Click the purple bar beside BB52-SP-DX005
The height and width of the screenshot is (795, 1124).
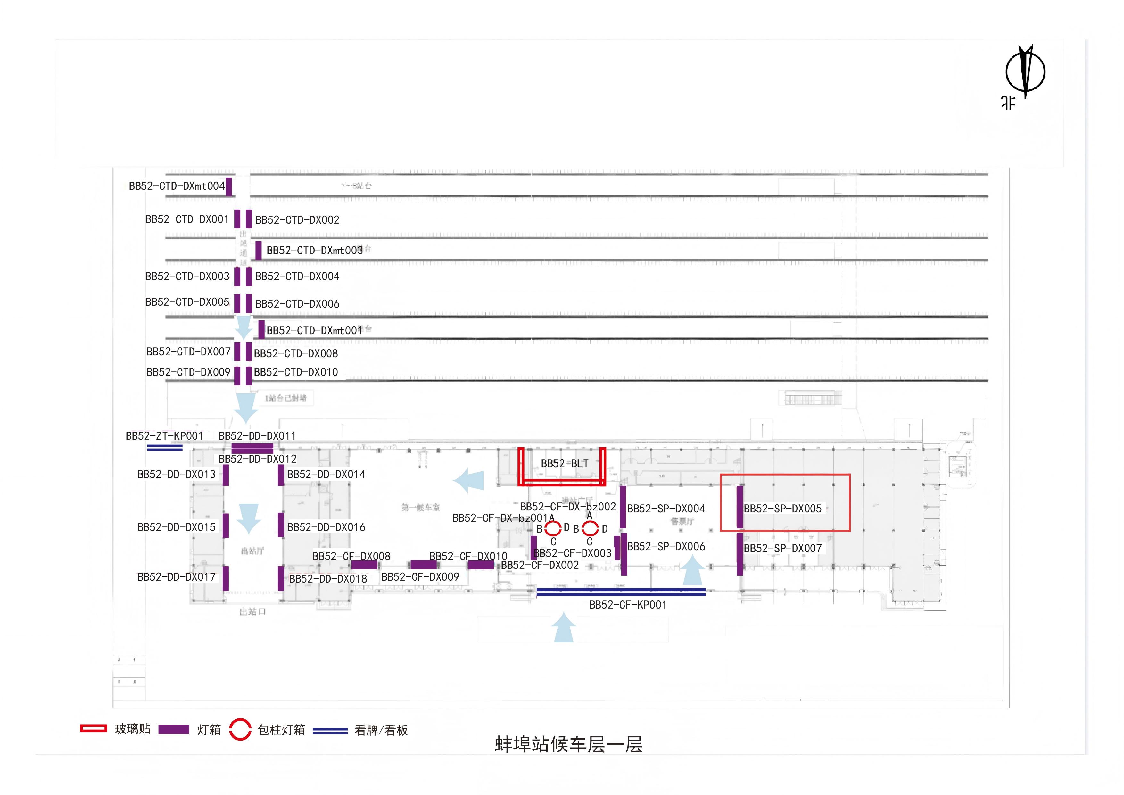740,507
